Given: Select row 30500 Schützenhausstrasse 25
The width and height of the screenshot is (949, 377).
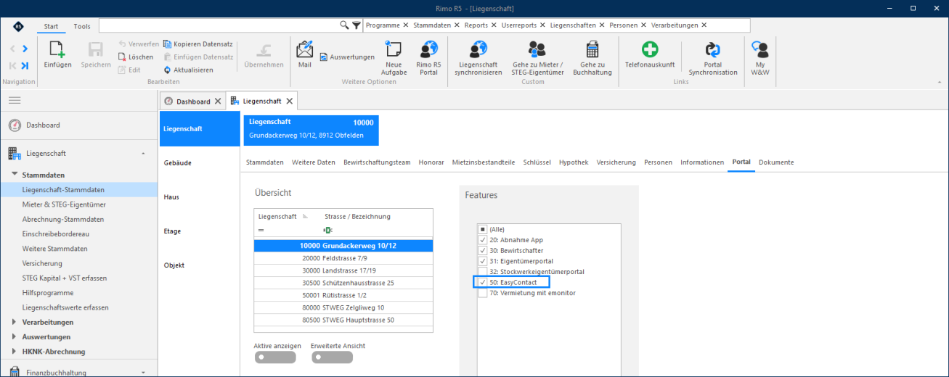Looking at the screenshot, I should pos(343,283).
